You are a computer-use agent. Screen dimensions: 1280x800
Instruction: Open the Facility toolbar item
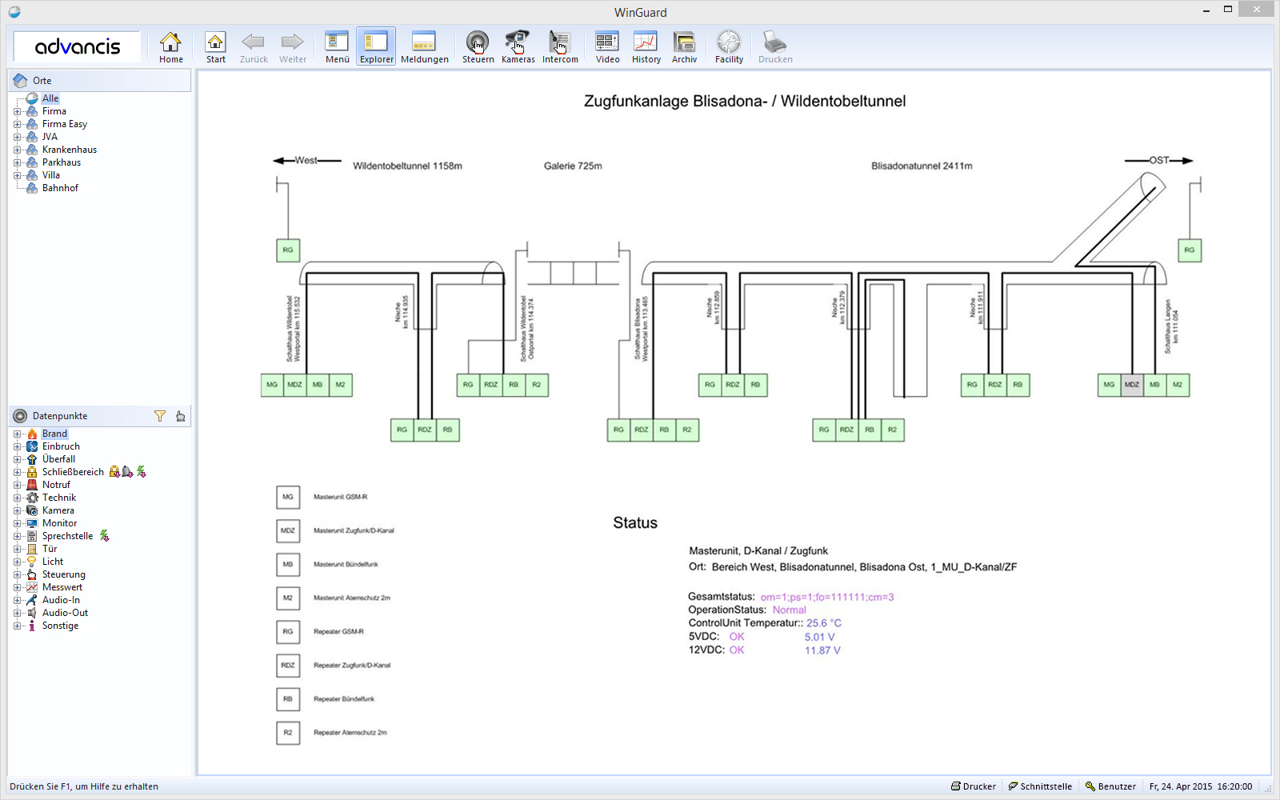[729, 47]
